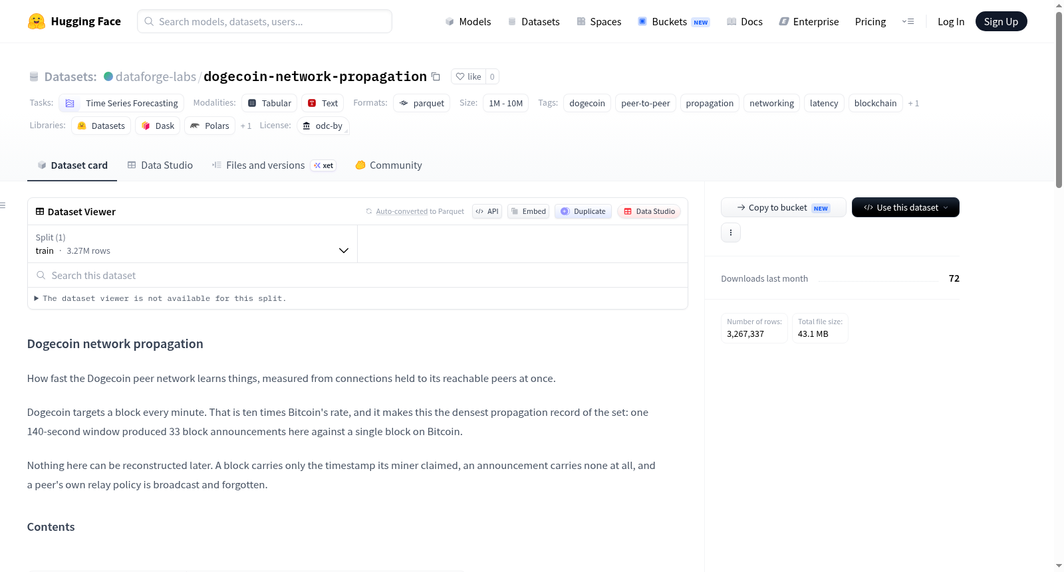The height and width of the screenshot is (572, 1064).
Task: Click the Duplicate button
Action: click(583, 211)
